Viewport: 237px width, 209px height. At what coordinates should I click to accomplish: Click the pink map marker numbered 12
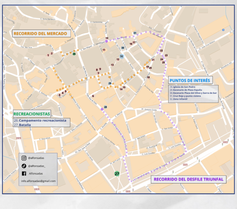click(118, 59)
